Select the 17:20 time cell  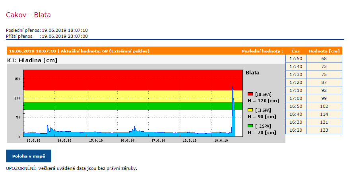tap(296, 82)
